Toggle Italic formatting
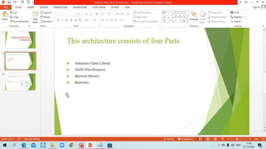The width and height of the screenshot is (266, 149). pos(62,20)
